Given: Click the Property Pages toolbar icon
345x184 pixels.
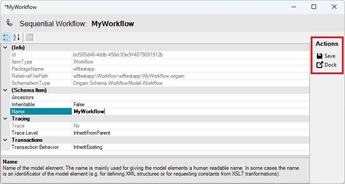Looking at the screenshot, I should 29,37.
